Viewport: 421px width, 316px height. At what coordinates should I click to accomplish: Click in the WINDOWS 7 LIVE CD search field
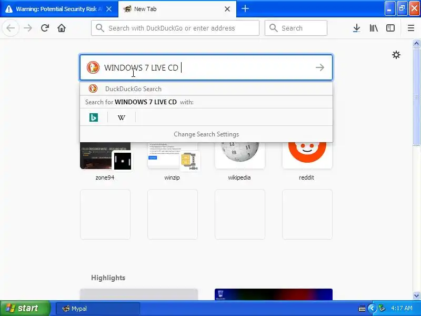[x=206, y=67]
